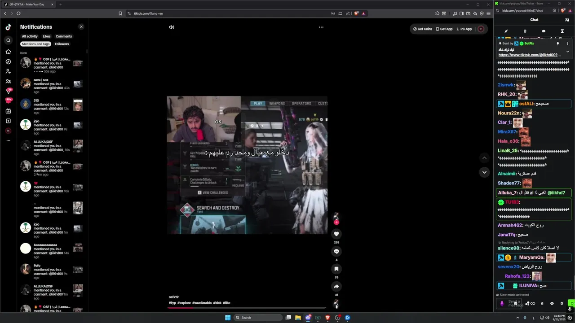Unpin the BotRix pinned message
This screenshot has height=323, width=575.
pyautogui.click(x=558, y=44)
